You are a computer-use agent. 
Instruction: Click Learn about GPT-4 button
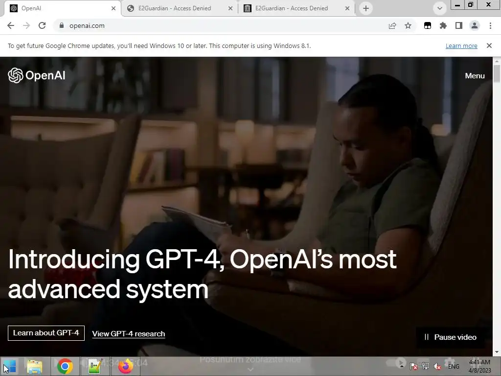[46, 333]
